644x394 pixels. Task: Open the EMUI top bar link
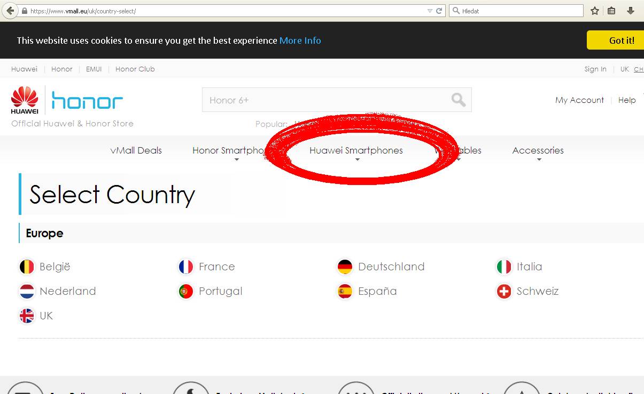click(x=94, y=69)
